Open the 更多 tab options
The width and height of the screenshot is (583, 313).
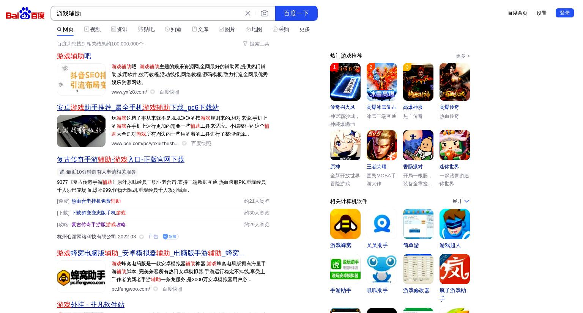click(305, 29)
